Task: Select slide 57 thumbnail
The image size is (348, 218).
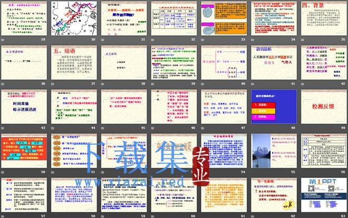Action: 24,195
